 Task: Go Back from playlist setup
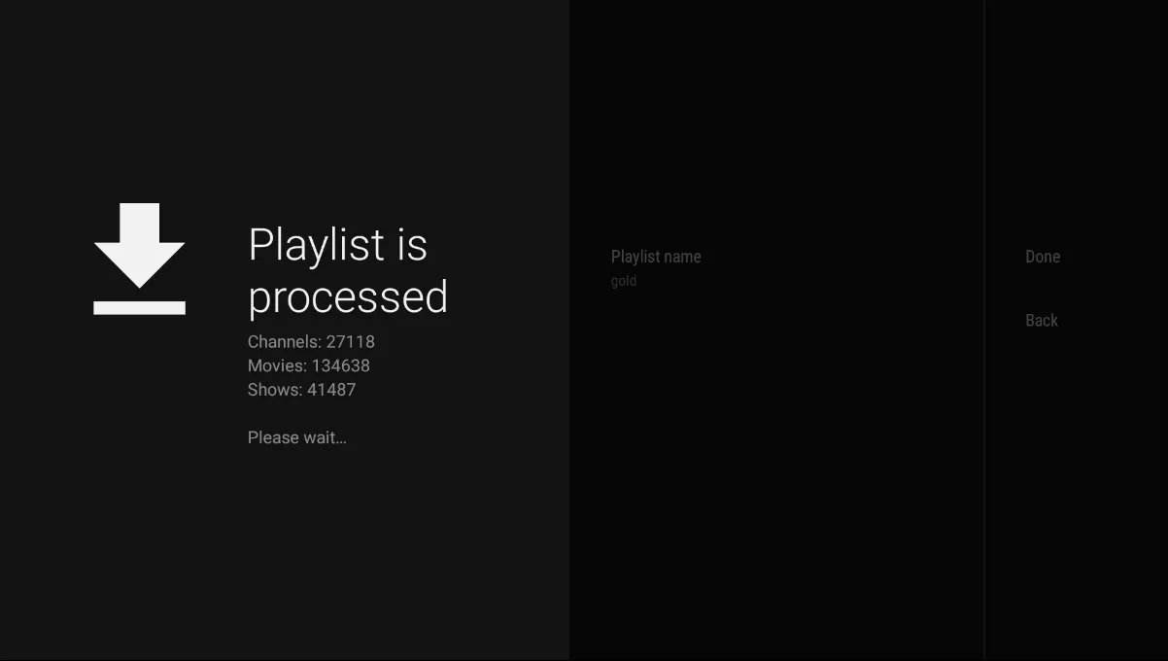[1042, 321]
